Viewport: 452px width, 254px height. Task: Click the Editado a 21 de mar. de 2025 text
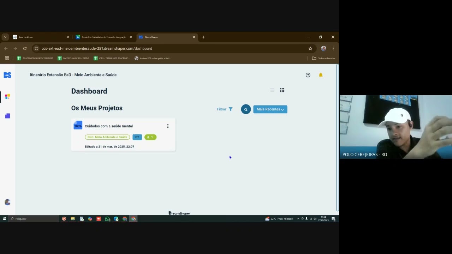coord(109,146)
